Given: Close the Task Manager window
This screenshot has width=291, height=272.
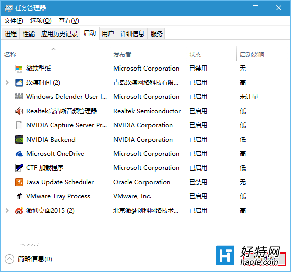Looking at the screenshot, I should click(279, 8).
